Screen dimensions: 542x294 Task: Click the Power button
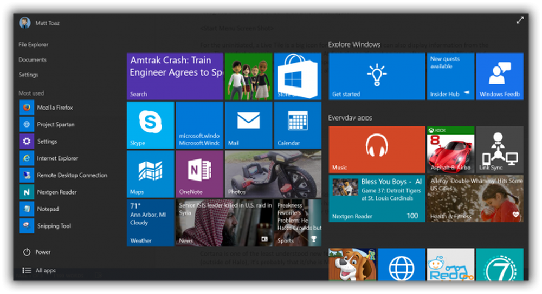point(37,252)
